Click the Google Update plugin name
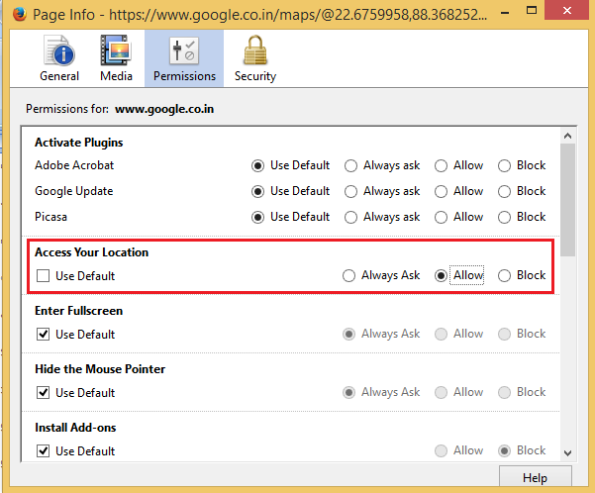595x493 pixels. point(74,191)
